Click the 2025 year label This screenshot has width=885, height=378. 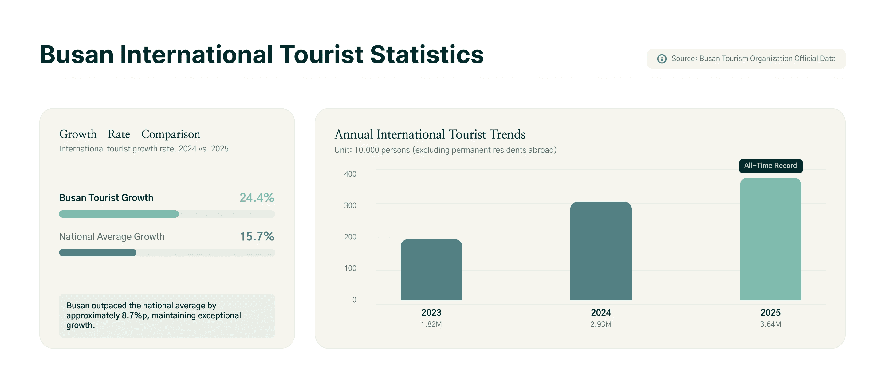771,312
